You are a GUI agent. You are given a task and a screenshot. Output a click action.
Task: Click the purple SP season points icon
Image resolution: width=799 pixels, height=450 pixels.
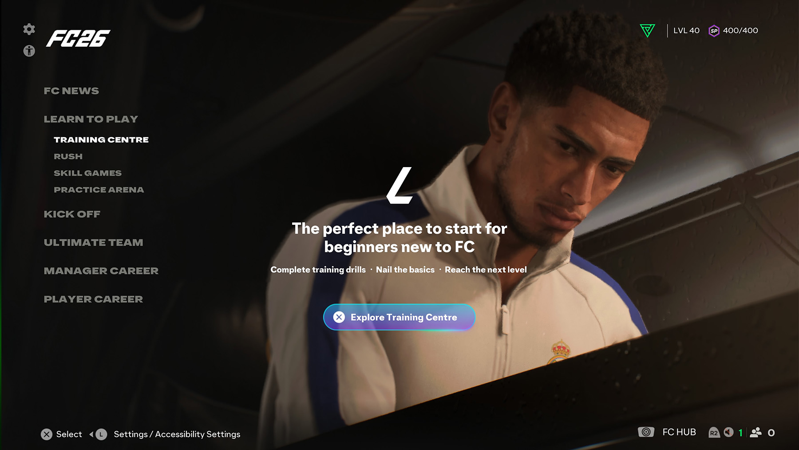pyautogui.click(x=714, y=31)
